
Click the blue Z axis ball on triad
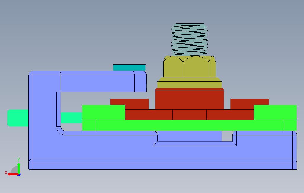(x=19, y=174)
